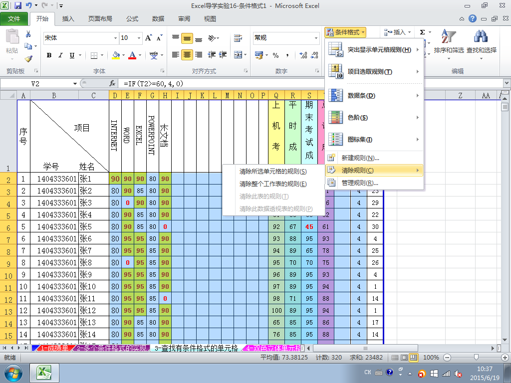Toggle top vertical alignment
Viewport: 511px width, 383px height.
click(176, 38)
